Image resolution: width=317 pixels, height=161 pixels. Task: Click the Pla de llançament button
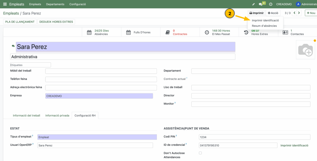pos(20,22)
